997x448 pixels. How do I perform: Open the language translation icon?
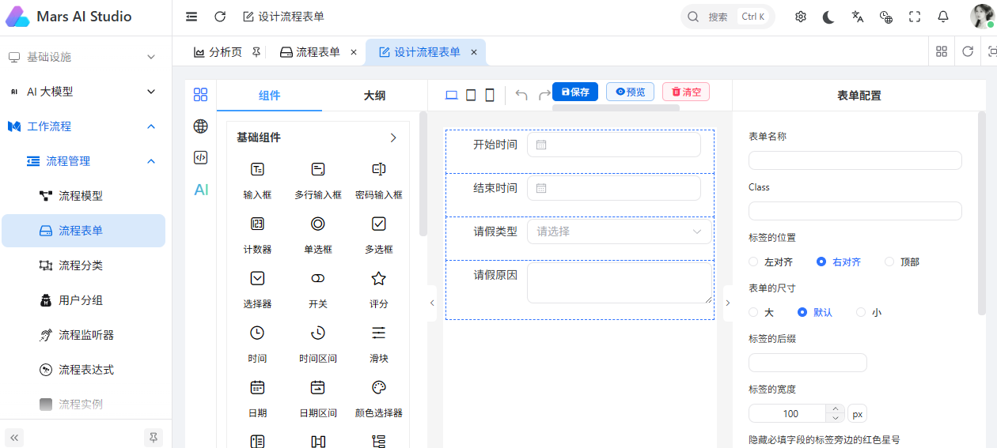pyautogui.click(x=858, y=17)
